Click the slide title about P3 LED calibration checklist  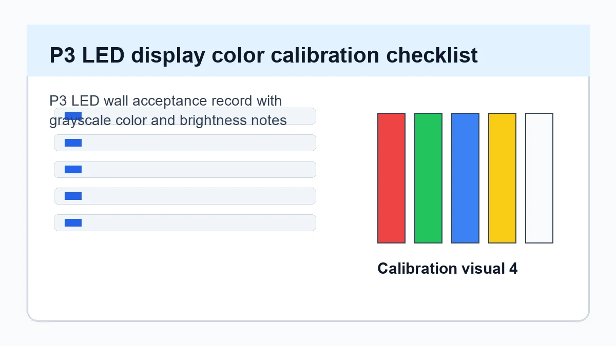point(263,55)
